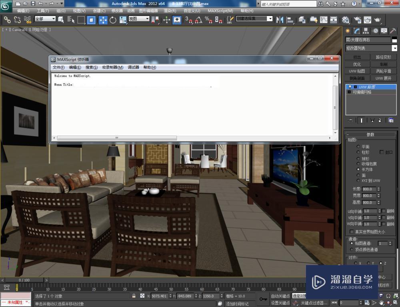
Task: Select 顶点颜色通道 radio button
Action: (352, 250)
